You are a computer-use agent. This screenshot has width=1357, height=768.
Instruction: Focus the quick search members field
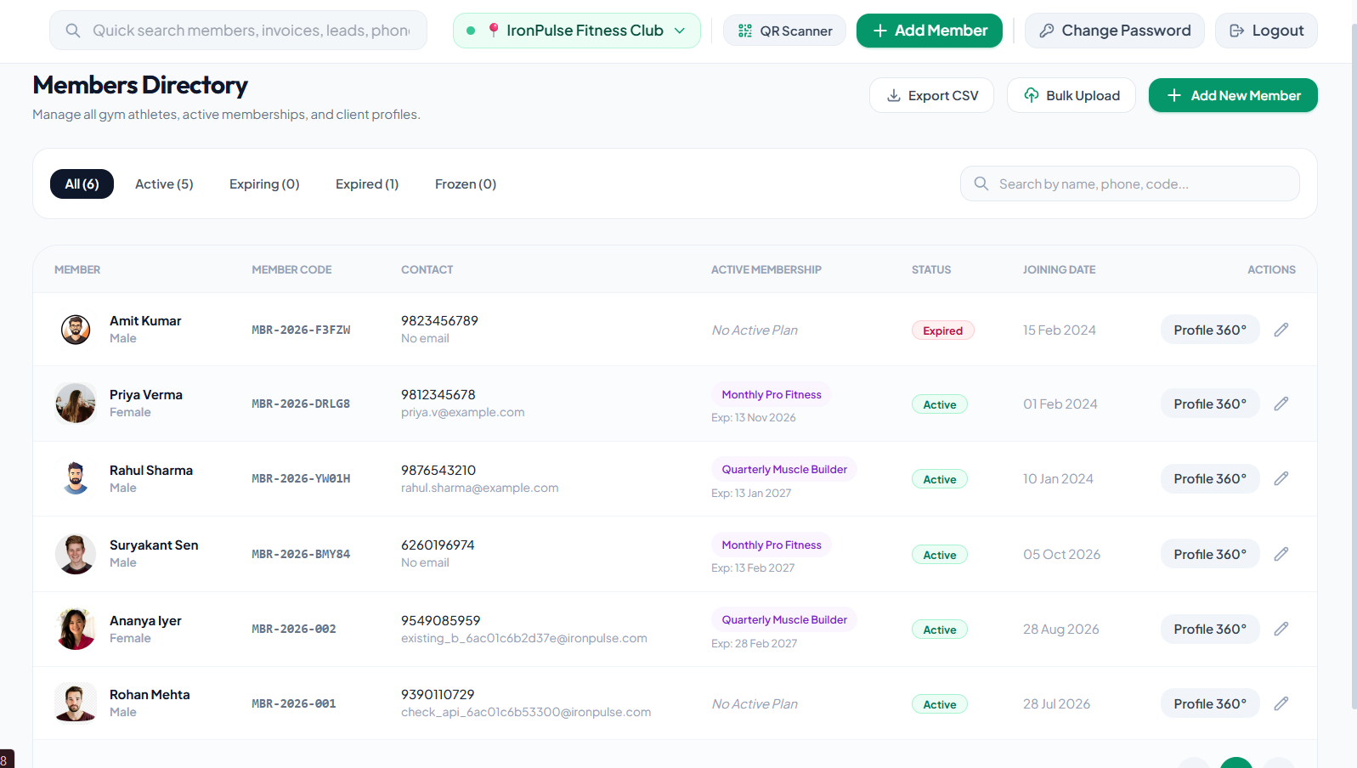[x=238, y=31]
